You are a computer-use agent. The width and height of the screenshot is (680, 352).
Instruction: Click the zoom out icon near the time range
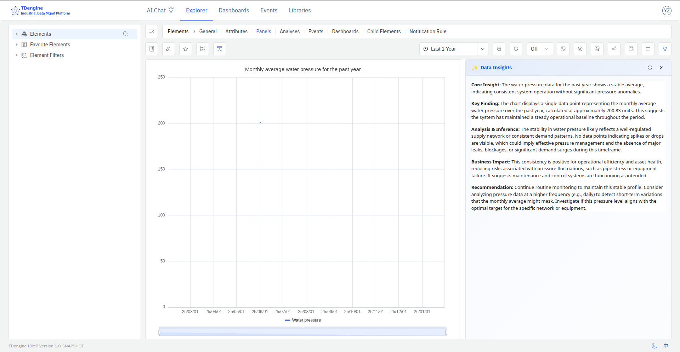point(499,49)
